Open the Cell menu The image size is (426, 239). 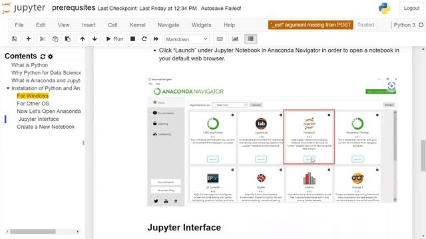112,25
